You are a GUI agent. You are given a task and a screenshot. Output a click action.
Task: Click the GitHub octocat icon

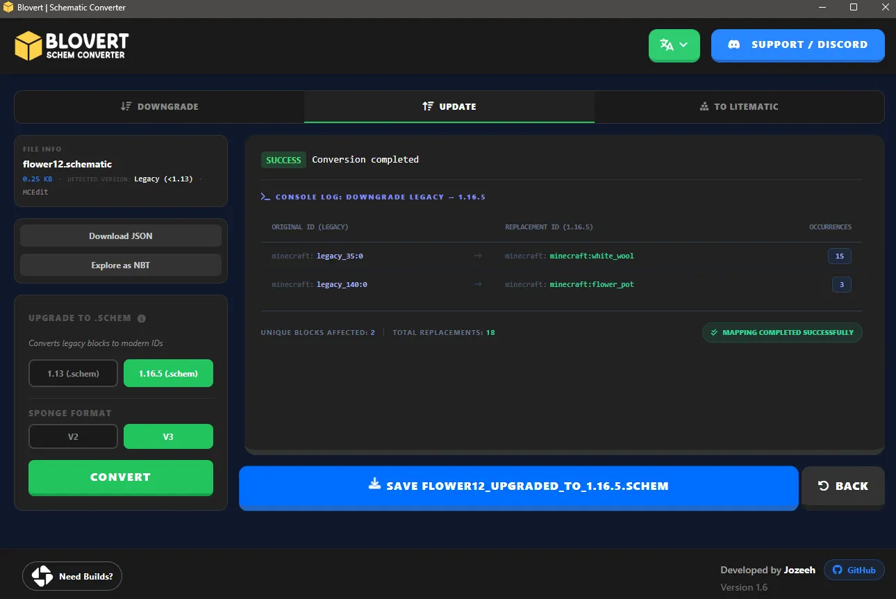837,571
